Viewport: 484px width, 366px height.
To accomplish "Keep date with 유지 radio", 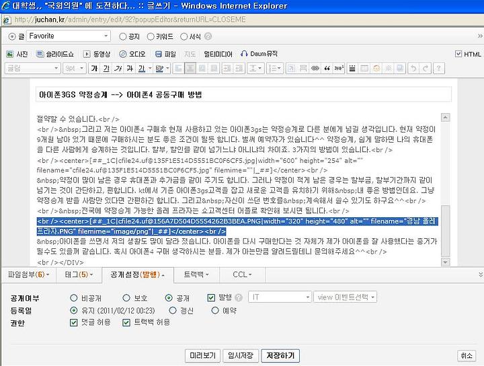I will (73, 310).
